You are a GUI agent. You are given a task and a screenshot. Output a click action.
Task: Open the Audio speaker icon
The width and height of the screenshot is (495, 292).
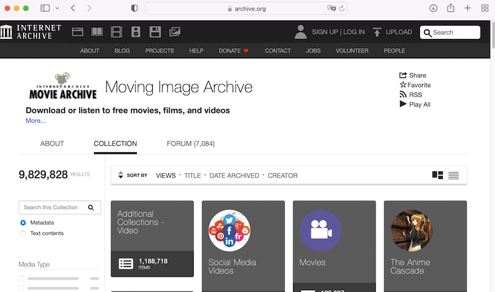[x=136, y=32]
